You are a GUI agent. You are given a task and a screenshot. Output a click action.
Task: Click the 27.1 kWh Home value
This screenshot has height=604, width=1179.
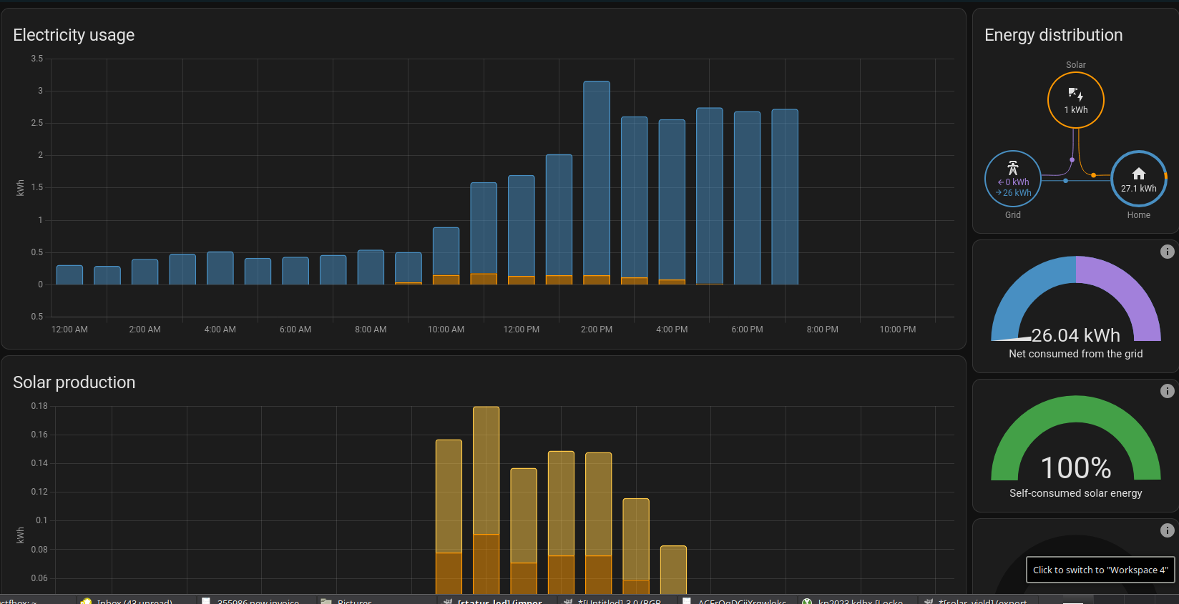click(1138, 189)
